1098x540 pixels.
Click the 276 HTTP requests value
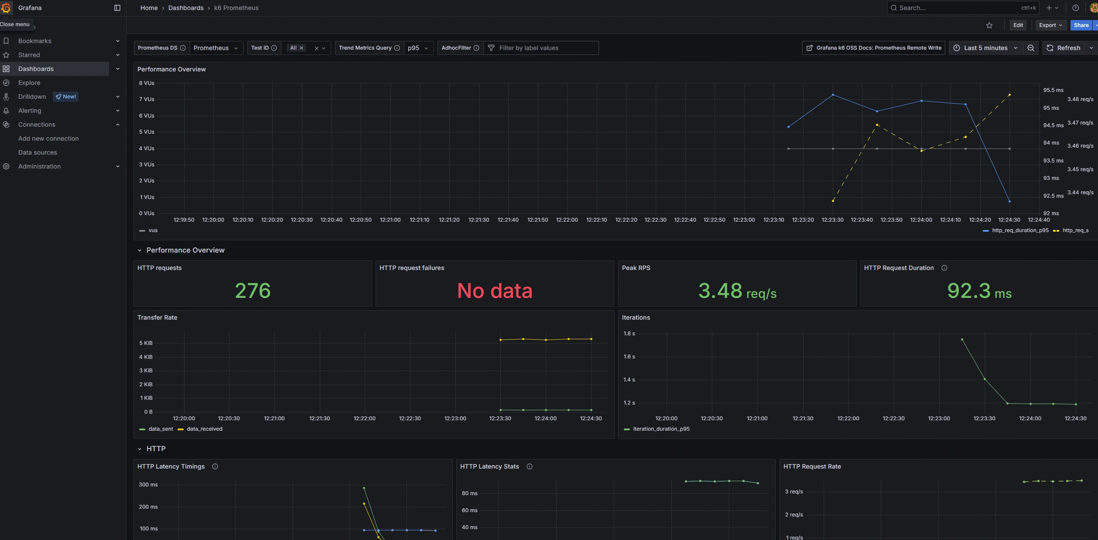click(x=253, y=290)
